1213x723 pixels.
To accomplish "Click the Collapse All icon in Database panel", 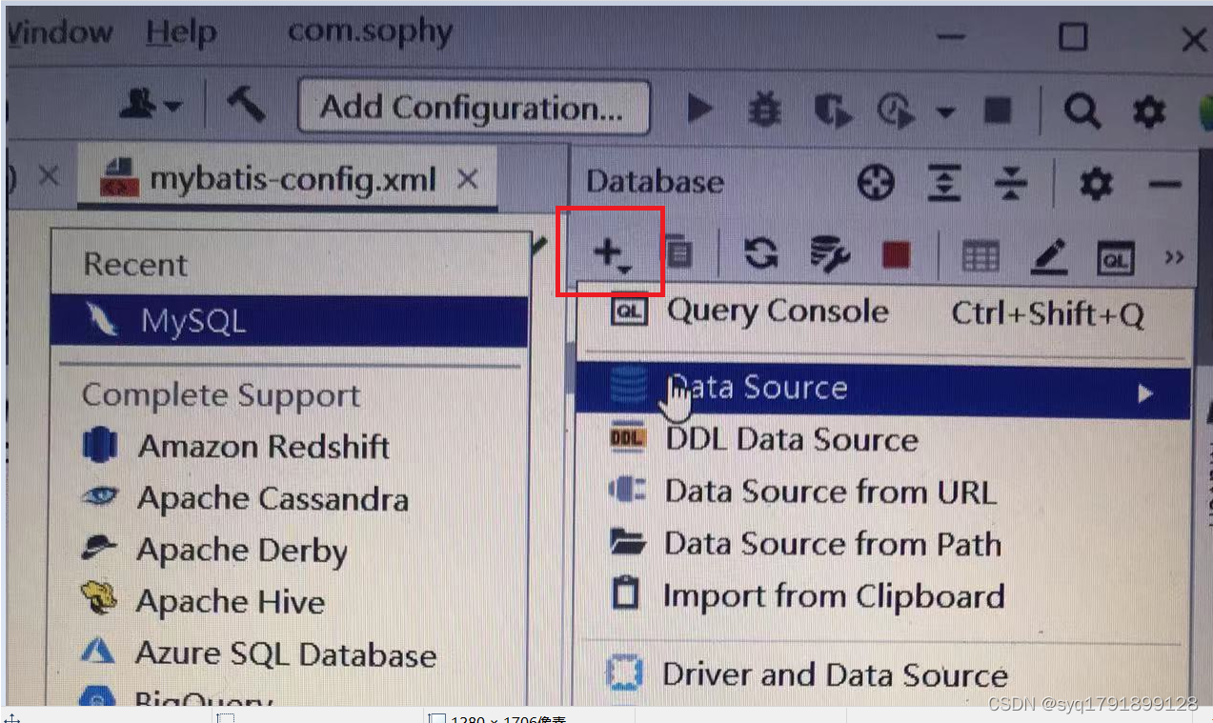I will click(x=1010, y=183).
